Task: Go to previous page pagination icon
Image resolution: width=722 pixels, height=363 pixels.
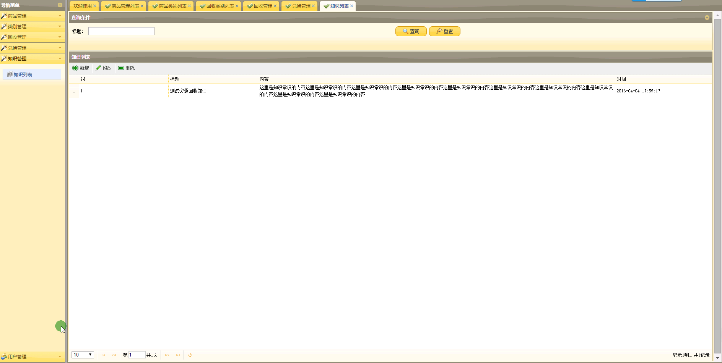Action: click(x=114, y=355)
